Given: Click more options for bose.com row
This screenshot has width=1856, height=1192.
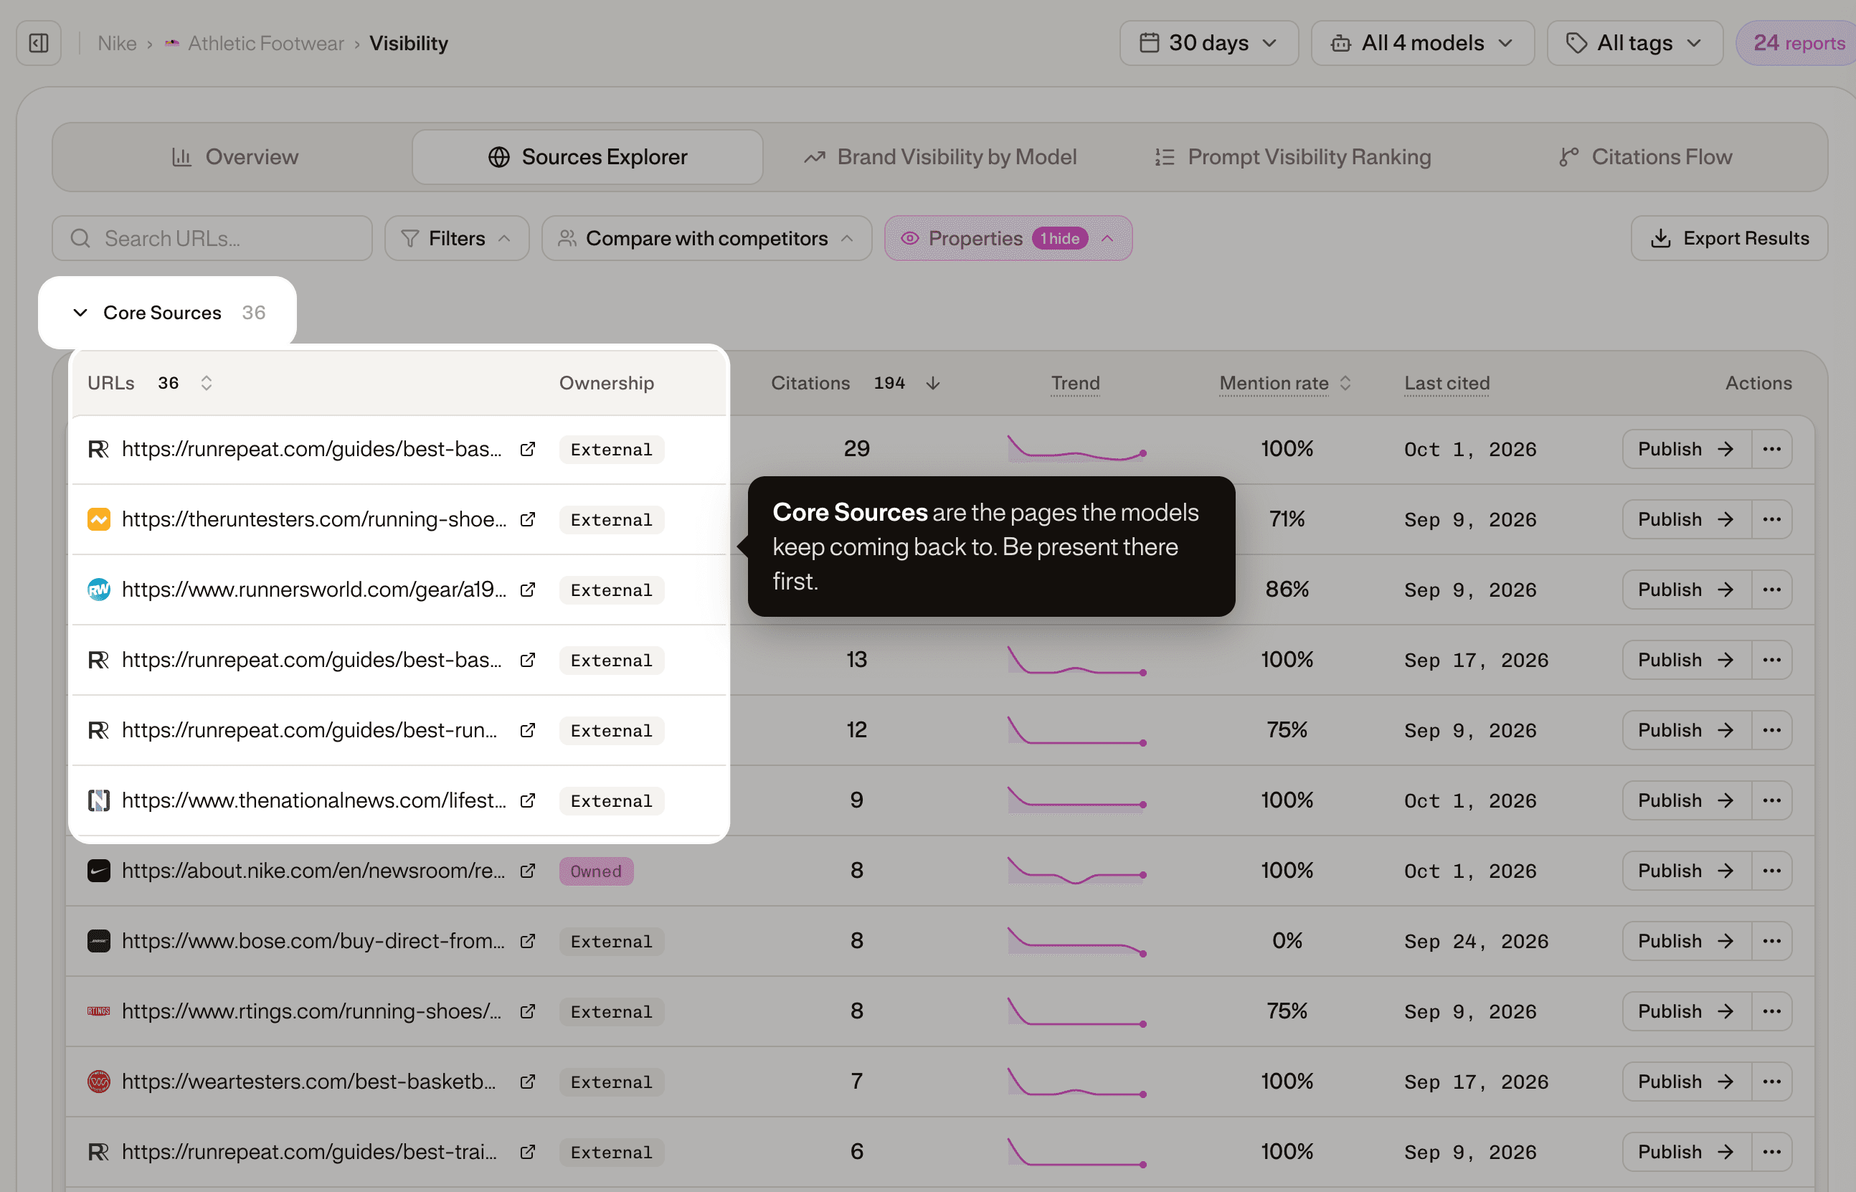Looking at the screenshot, I should [x=1771, y=941].
